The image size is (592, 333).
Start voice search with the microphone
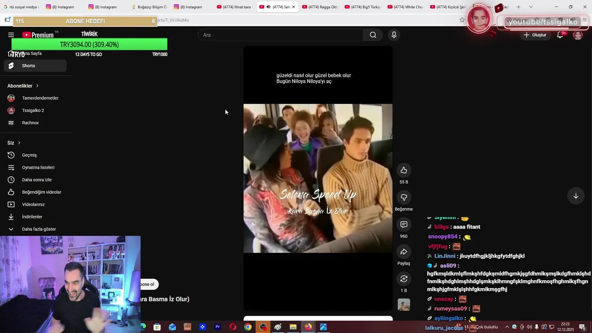[x=394, y=35]
